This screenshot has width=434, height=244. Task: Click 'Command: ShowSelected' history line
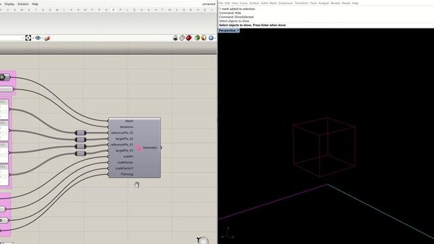(x=236, y=17)
